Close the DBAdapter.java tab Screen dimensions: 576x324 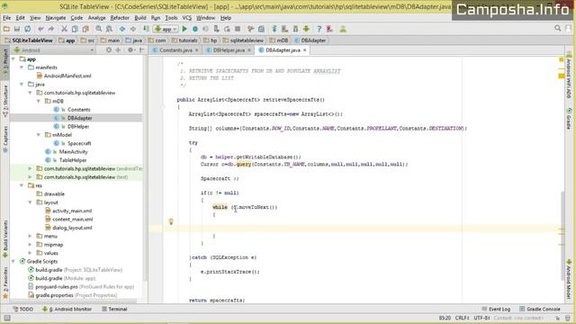[304, 50]
